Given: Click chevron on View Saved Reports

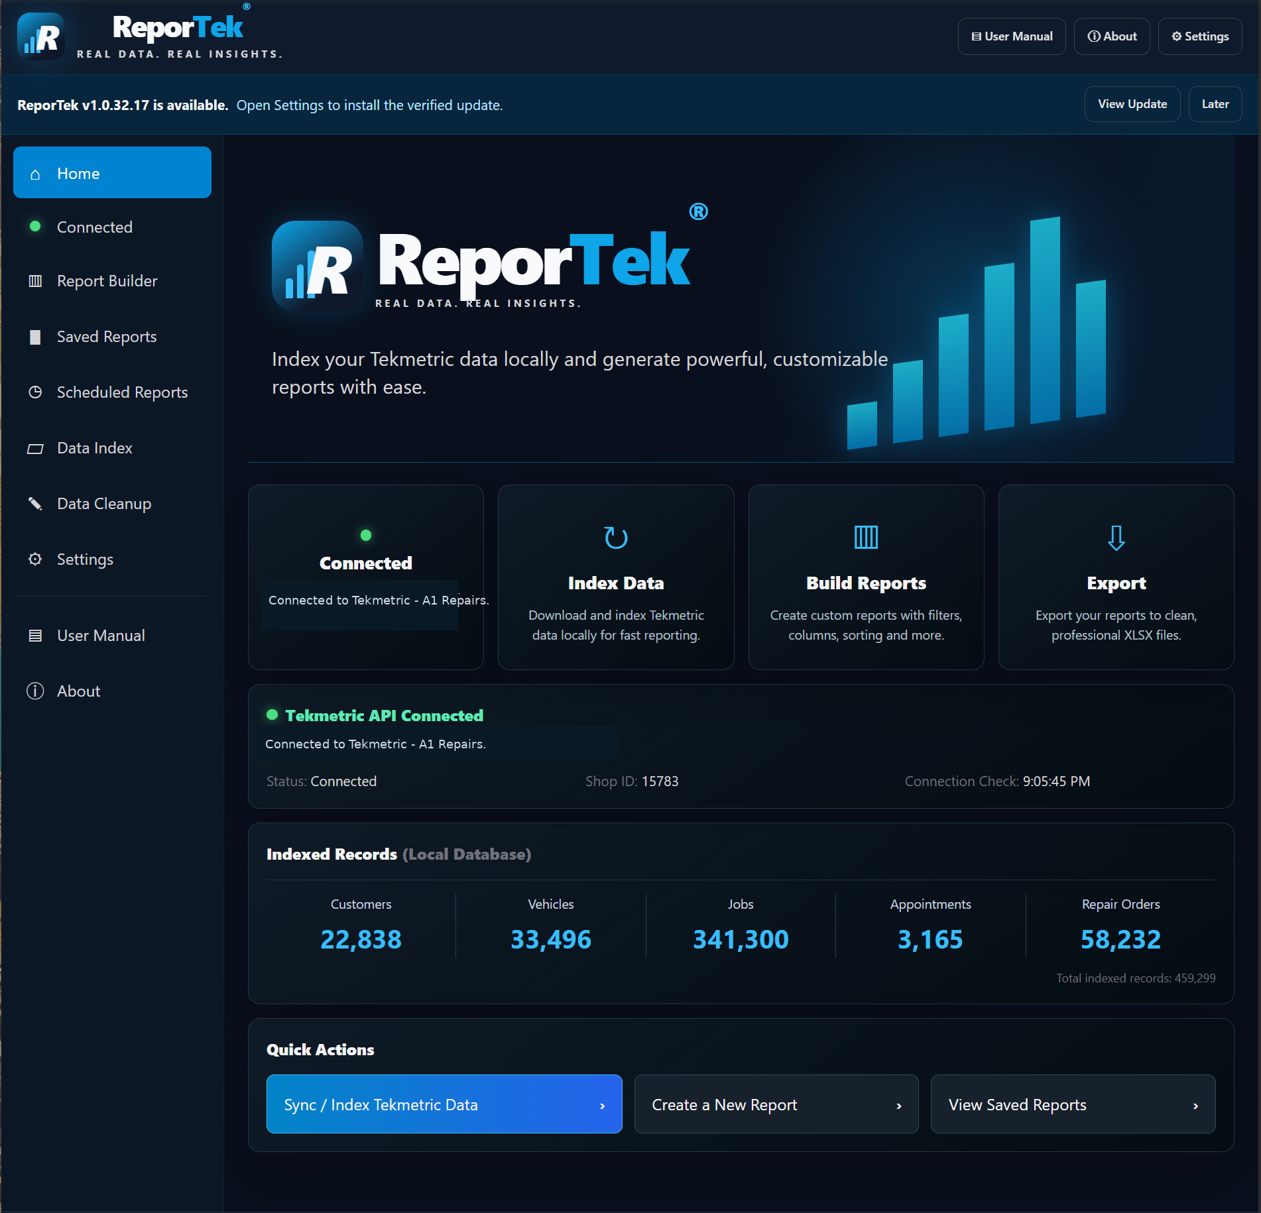Looking at the screenshot, I should click(x=1195, y=1106).
